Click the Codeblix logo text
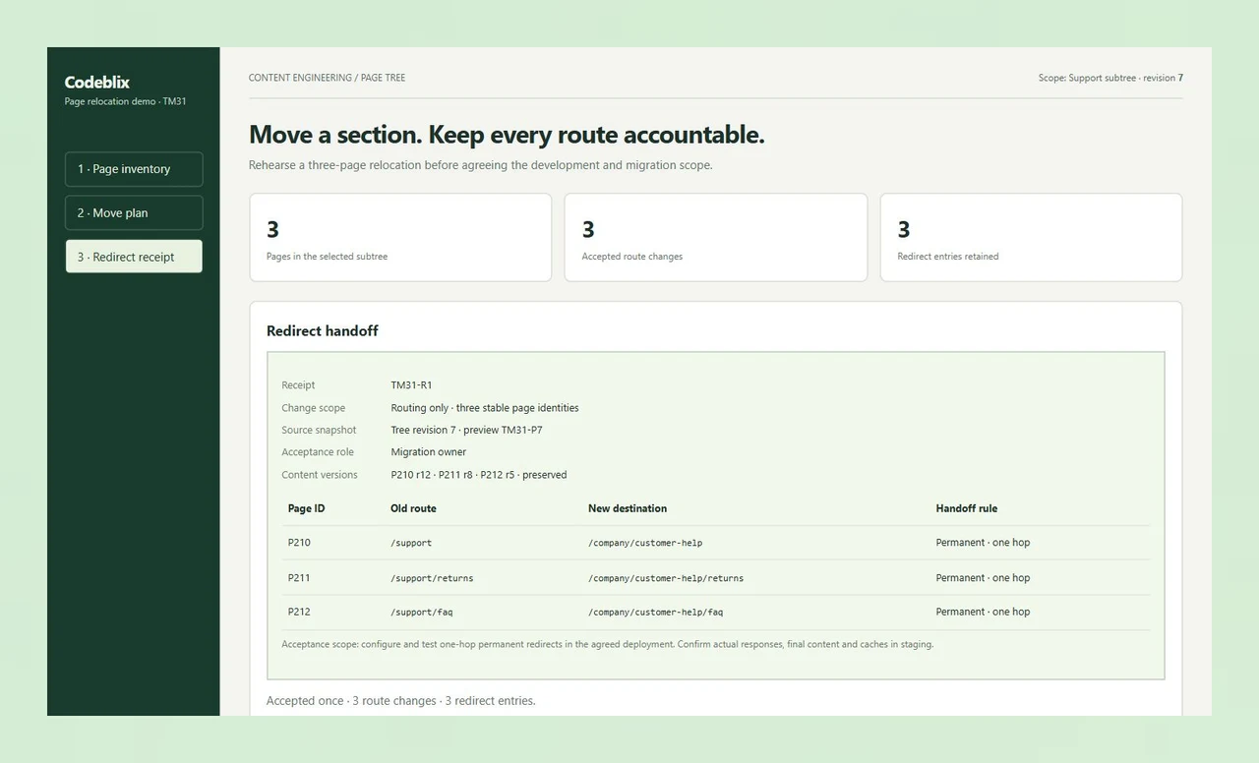 click(96, 83)
